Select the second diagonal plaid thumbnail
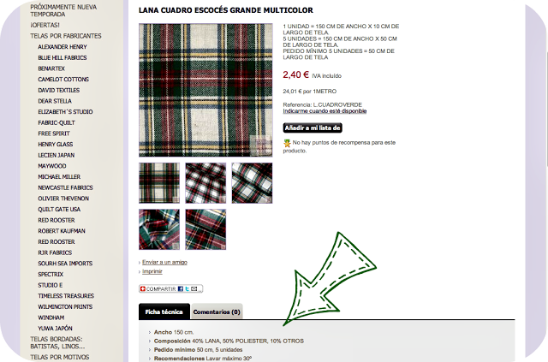This screenshot has height=362, width=548. [x=252, y=183]
